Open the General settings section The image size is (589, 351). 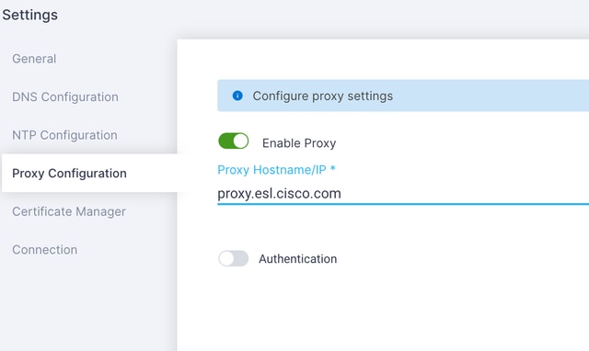34,59
